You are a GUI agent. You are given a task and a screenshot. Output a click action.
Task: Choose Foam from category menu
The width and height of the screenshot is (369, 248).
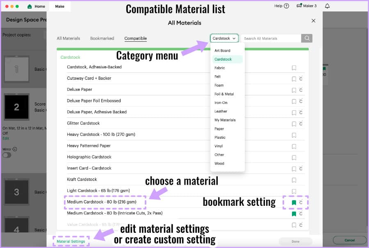tap(219, 85)
